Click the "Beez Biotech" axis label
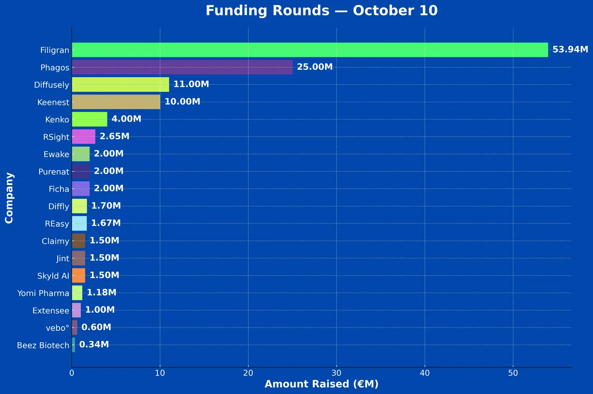This screenshot has width=593, height=394. point(43,345)
